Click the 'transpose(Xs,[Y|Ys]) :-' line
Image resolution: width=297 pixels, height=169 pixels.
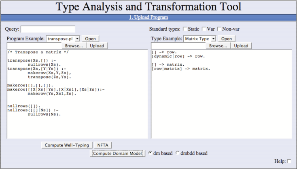[x=37, y=69]
